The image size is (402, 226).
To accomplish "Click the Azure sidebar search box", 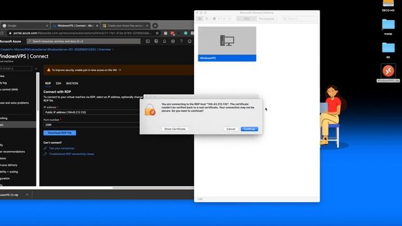I will [x=16, y=68].
